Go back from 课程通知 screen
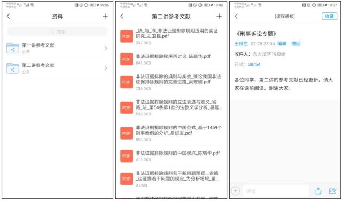 pos(236,16)
